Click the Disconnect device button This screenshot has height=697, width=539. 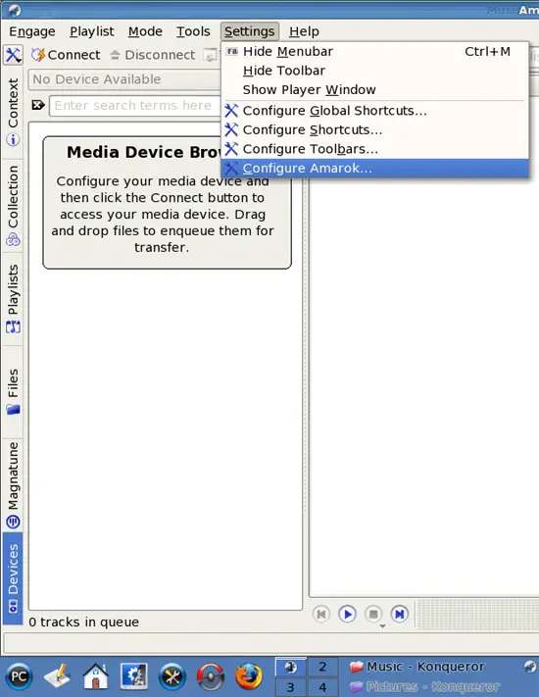[153, 55]
